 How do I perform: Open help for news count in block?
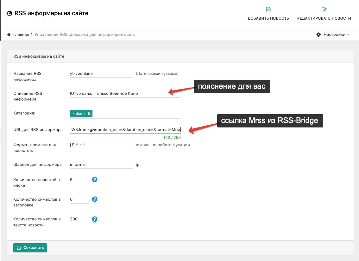pos(94,179)
